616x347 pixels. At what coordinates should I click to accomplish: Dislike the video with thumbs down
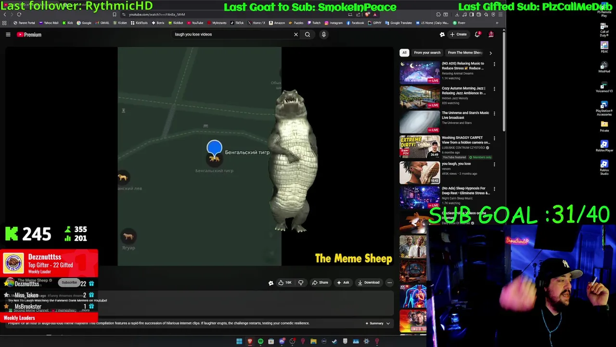tap(301, 282)
